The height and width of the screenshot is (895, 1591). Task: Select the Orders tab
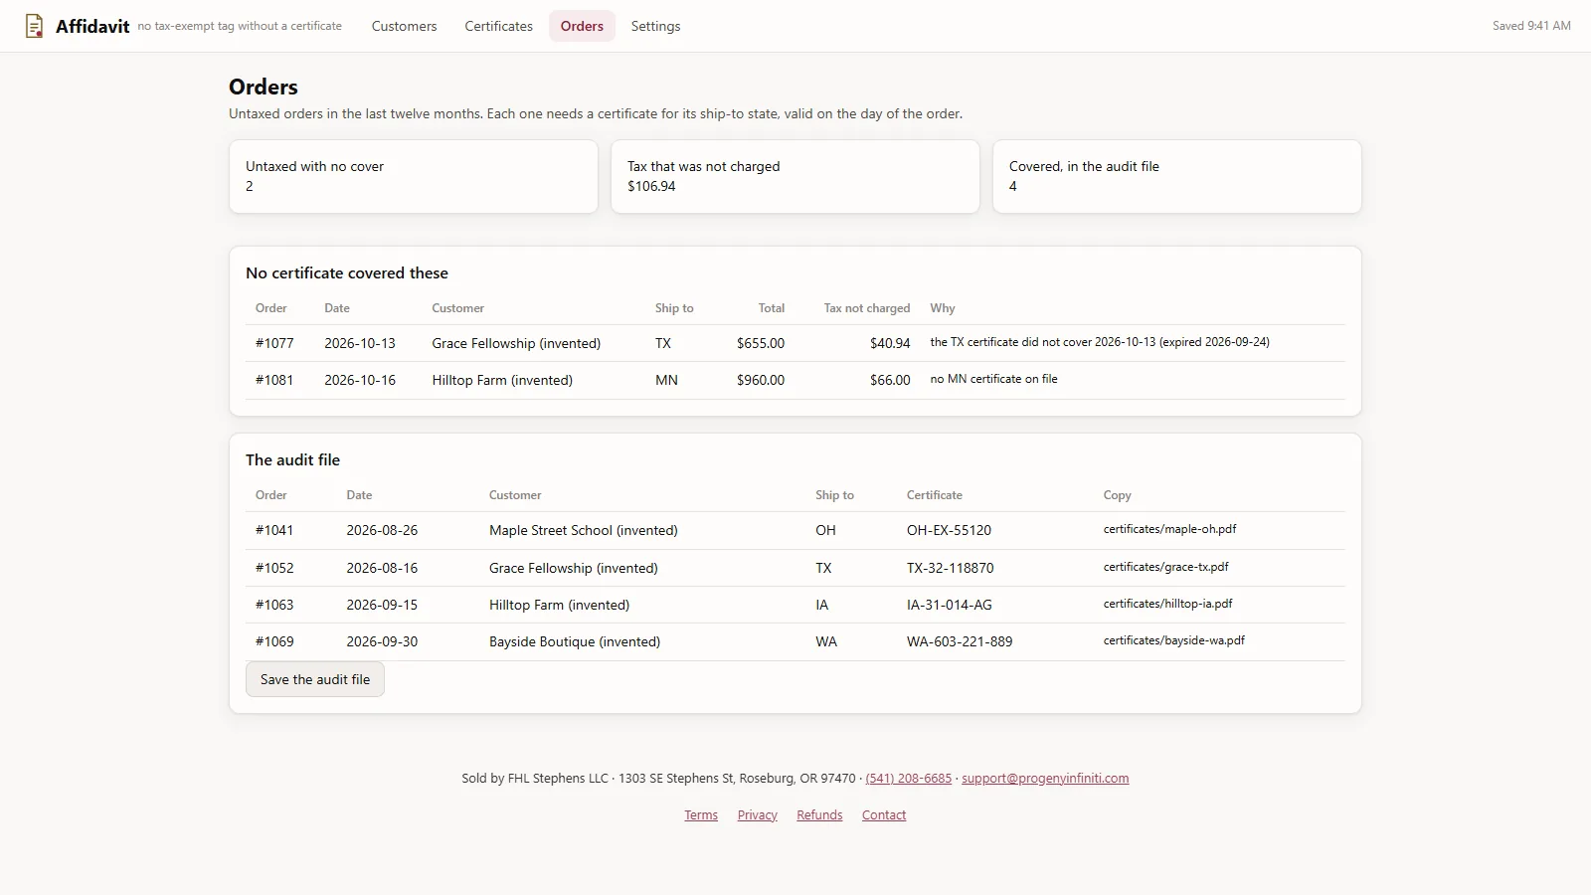tap(582, 26)
